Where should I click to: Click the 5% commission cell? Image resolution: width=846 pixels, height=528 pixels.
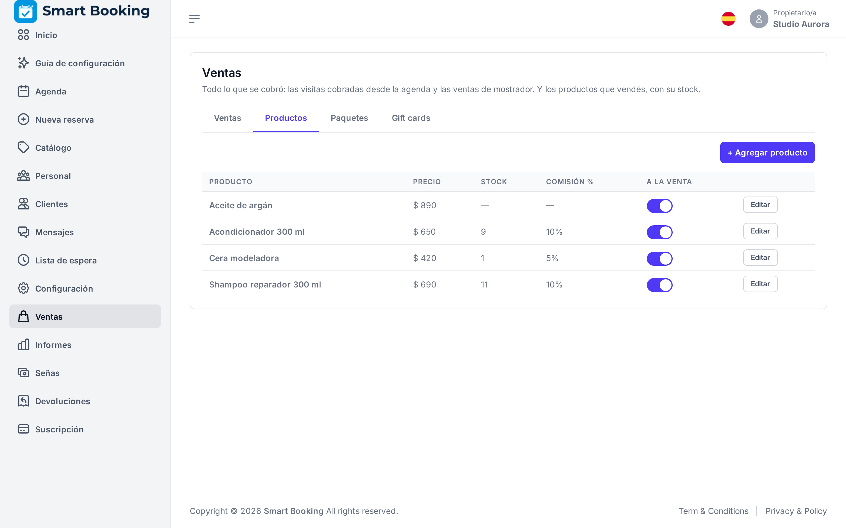tap(552, 258)
